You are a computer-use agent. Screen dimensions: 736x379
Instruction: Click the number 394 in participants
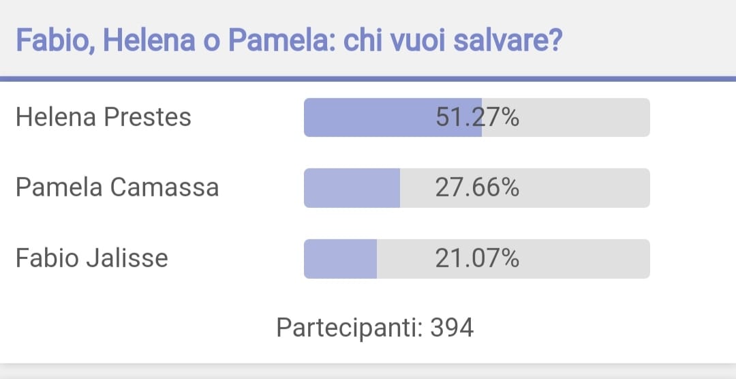[452, 327]
